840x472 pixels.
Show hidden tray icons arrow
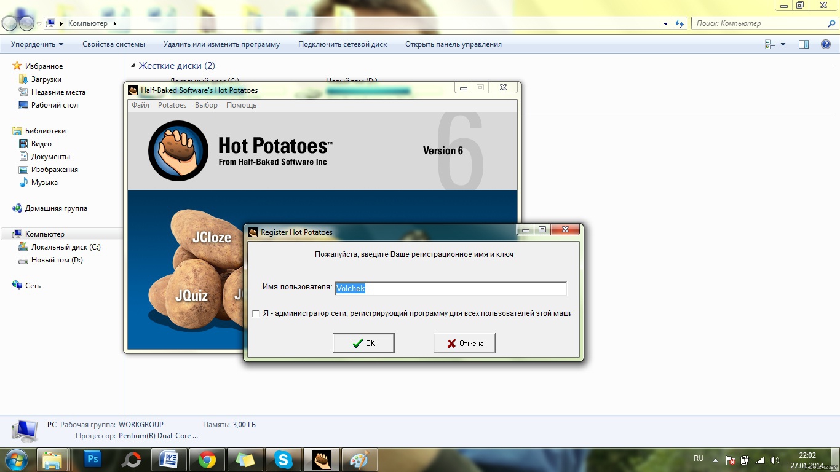click(x=715, y=460)
